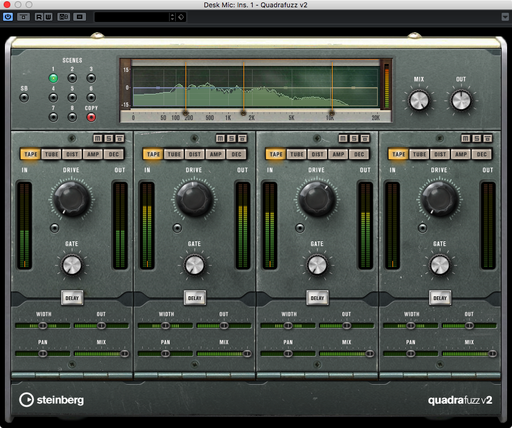Open band 4 DELAY section button

(x=440, y=298)
